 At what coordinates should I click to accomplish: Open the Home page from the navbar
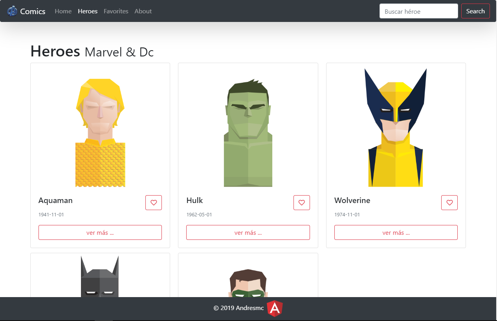pyautogui.click(x=63, y=11)
